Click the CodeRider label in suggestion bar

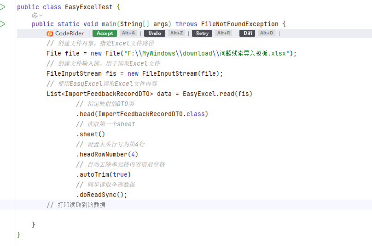pyautogui.click(x=70, y=34)
